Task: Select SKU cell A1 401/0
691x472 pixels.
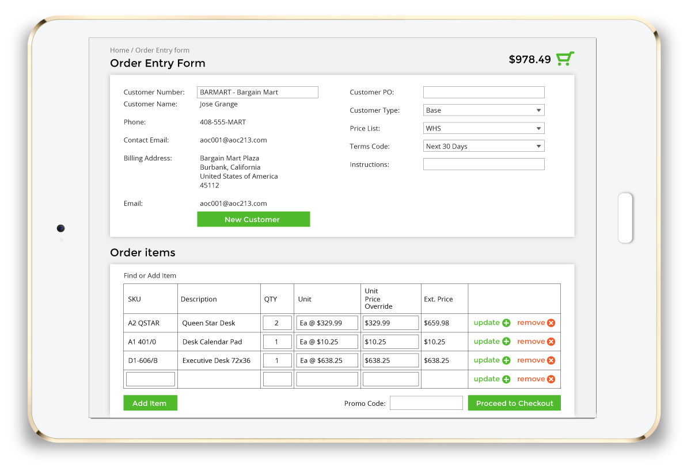Action: [x=142, y=341]
